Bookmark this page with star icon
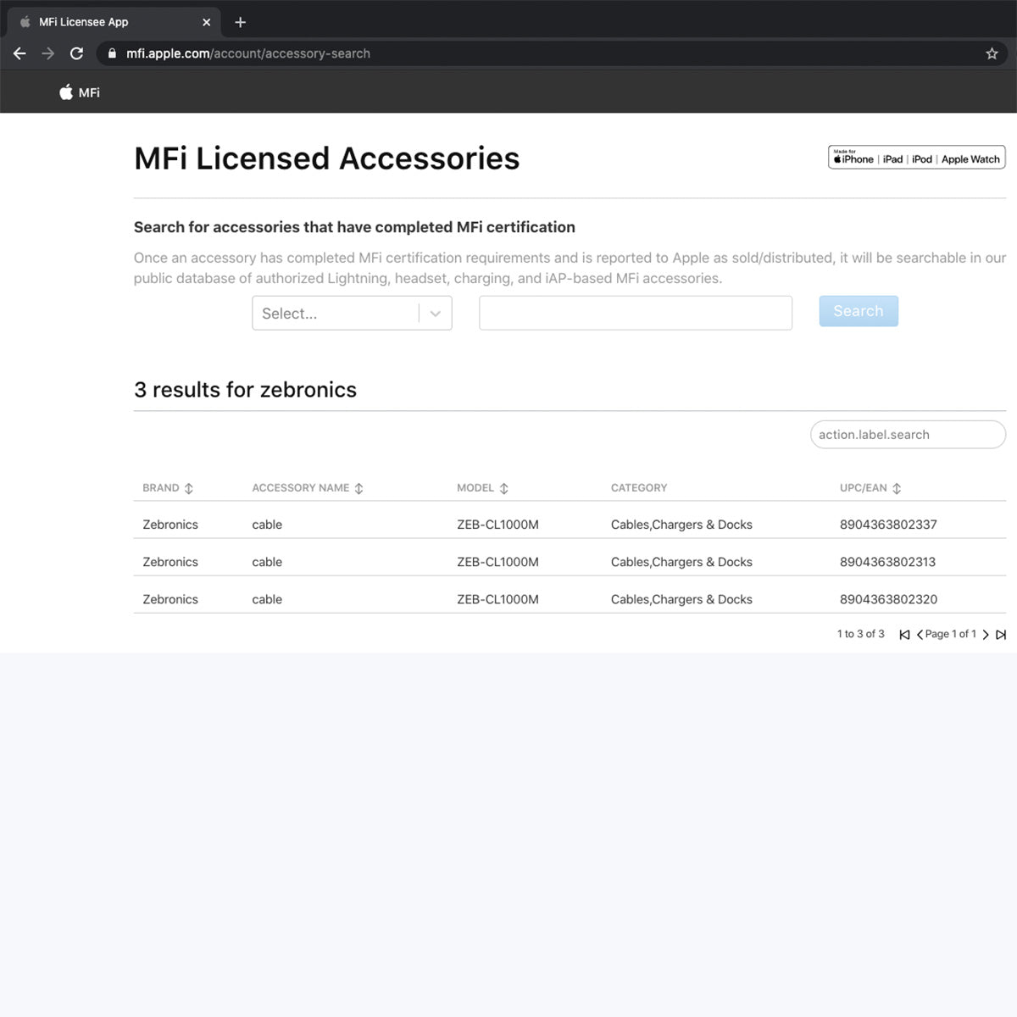This screenshot has height=1017, width=1017. tap(992, 53)
